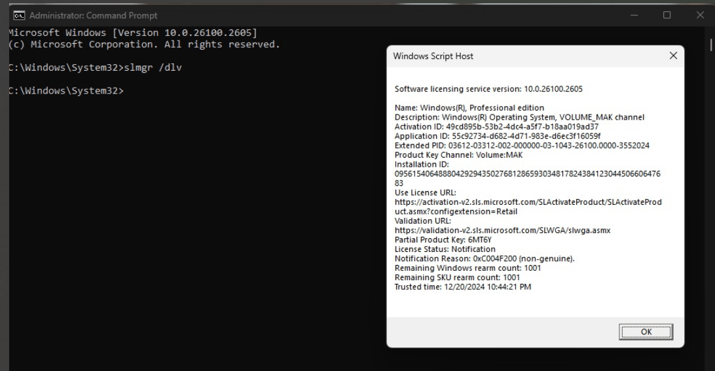Click the validation-v2.sls.microsoft.com URL
The height and width of the screenshot is (371, 715).
pos(502,230)
